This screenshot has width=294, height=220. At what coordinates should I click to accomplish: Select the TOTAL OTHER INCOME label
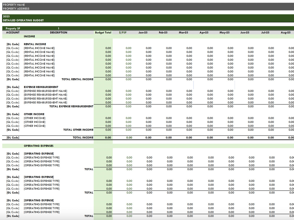pos(78,130)
